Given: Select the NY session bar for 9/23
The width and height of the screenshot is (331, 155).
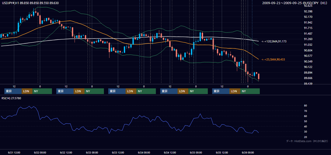Looking at the screenshot, I should pyautogui.click(x=146, y=91).
